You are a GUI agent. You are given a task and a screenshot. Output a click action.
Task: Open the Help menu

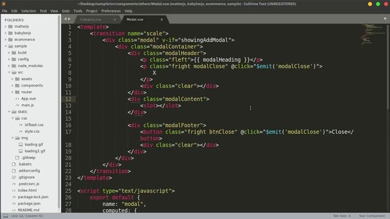click(129, 11)
